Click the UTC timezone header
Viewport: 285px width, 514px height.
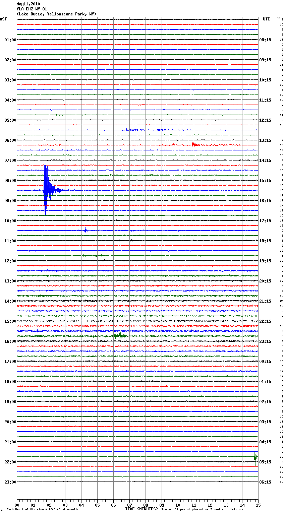pyautogui.click(x=267, y=19)
